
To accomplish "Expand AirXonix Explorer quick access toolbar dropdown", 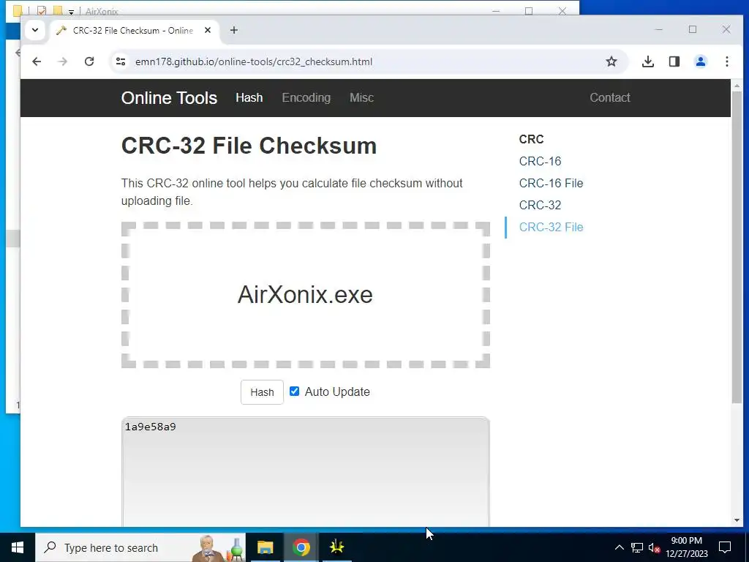I will (71, 12).
